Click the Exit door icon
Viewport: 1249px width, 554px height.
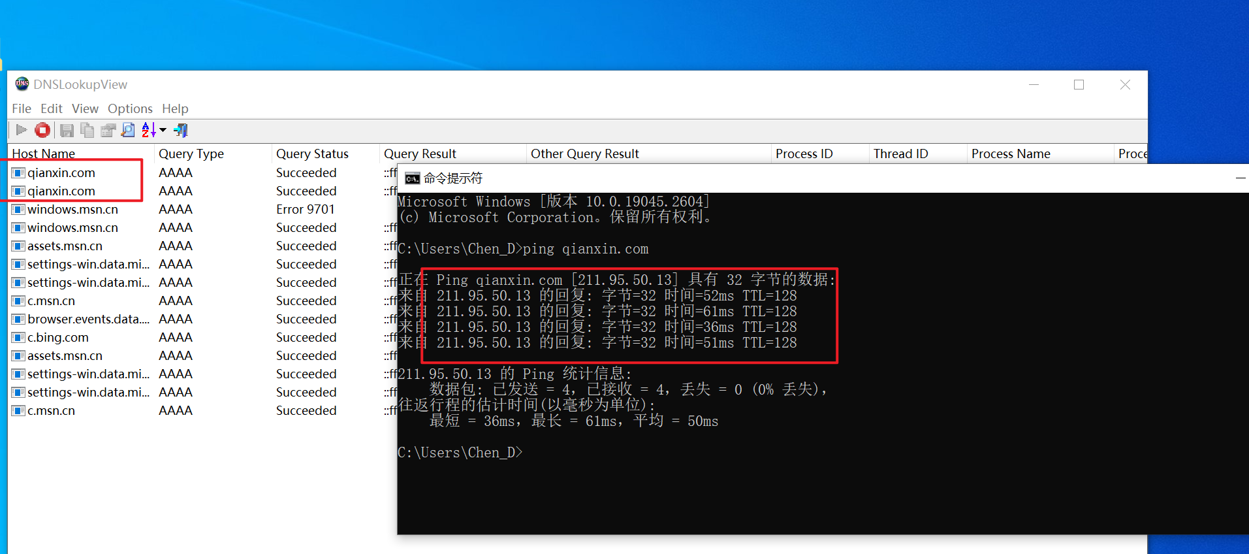click(181, 131)
